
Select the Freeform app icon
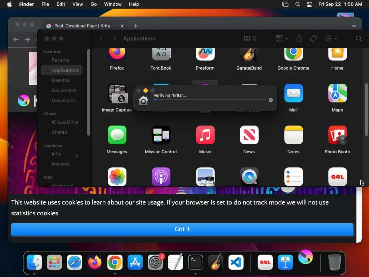tap(205, 54)
